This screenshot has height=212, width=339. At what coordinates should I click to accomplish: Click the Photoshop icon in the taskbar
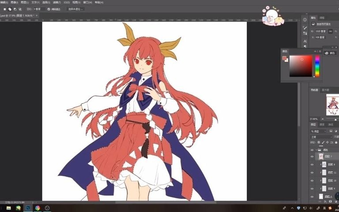(x=28, y=208)
